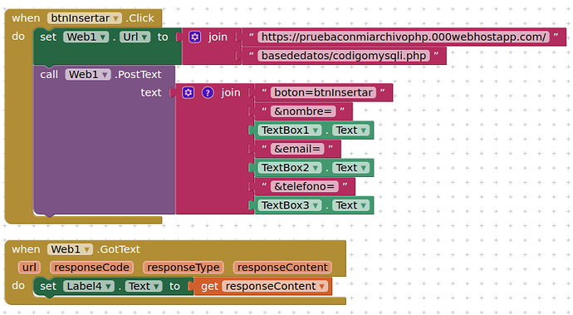Click question mark comment icon on join block
This screenshot has width=573, height=315.
pyautogui.click(x=208, y=92)
